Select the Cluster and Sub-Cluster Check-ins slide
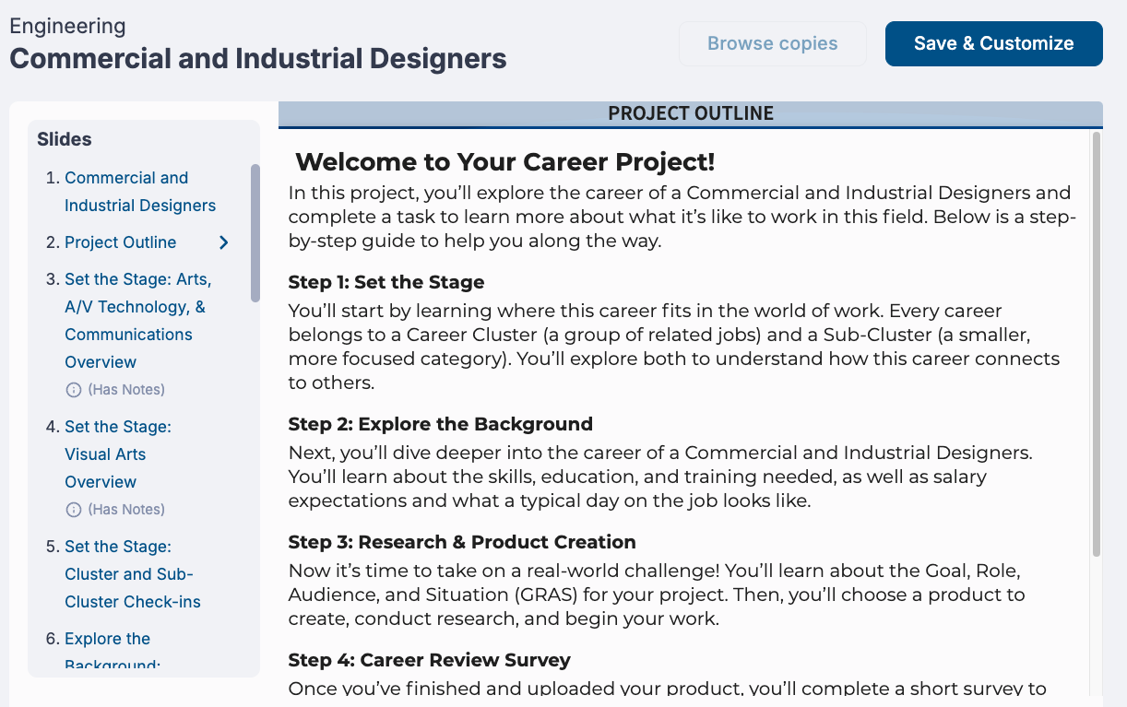This screenshot has width=1127, height=707. 129,573
